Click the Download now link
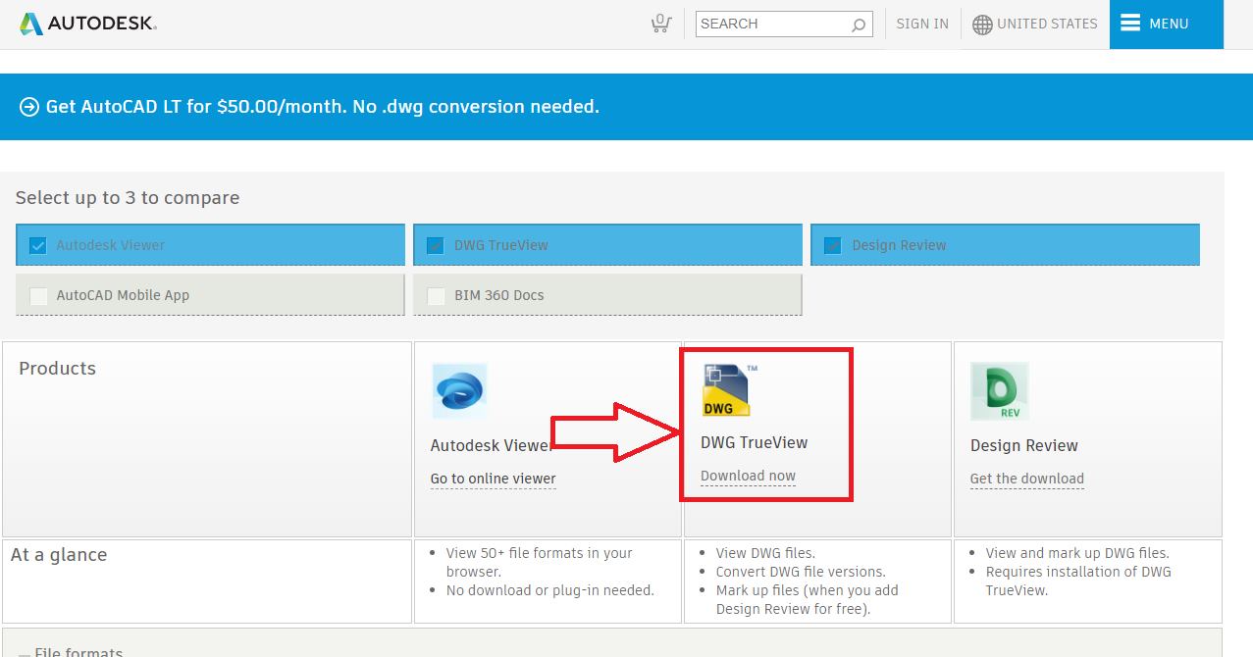The height and width of the screenshot is (657, 1253). pos(748,476)
